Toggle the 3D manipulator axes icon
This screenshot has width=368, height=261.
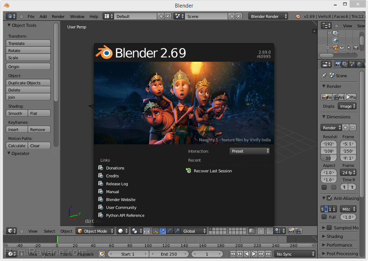tap(155, 231)
